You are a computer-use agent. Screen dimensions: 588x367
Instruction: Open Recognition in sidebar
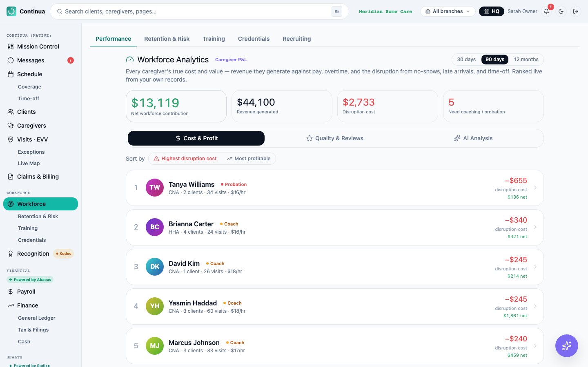point(40,254)
